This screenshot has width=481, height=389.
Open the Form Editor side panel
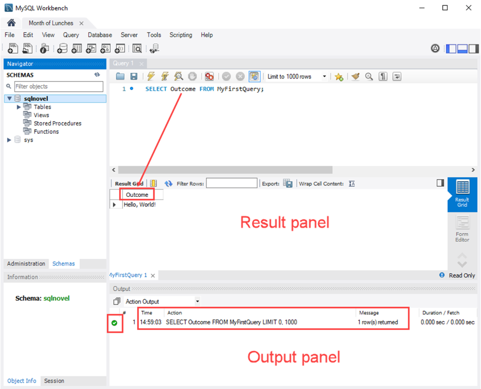pos(462,229)
